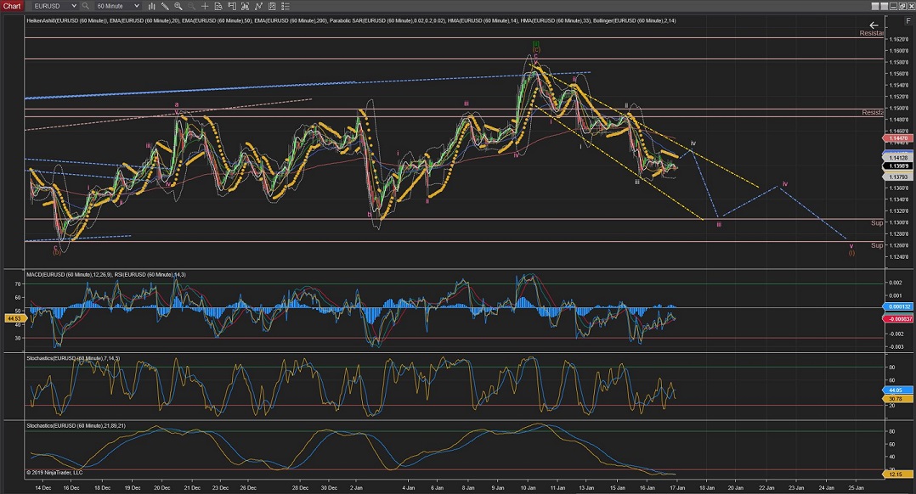Image resolution: width=916 pixels, height=494 pixels.
Task: Click the left arrow return button
Action: [x=874, y=25]
